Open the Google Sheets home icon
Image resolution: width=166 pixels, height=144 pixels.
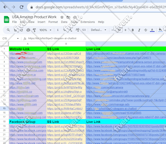[7, 19]
